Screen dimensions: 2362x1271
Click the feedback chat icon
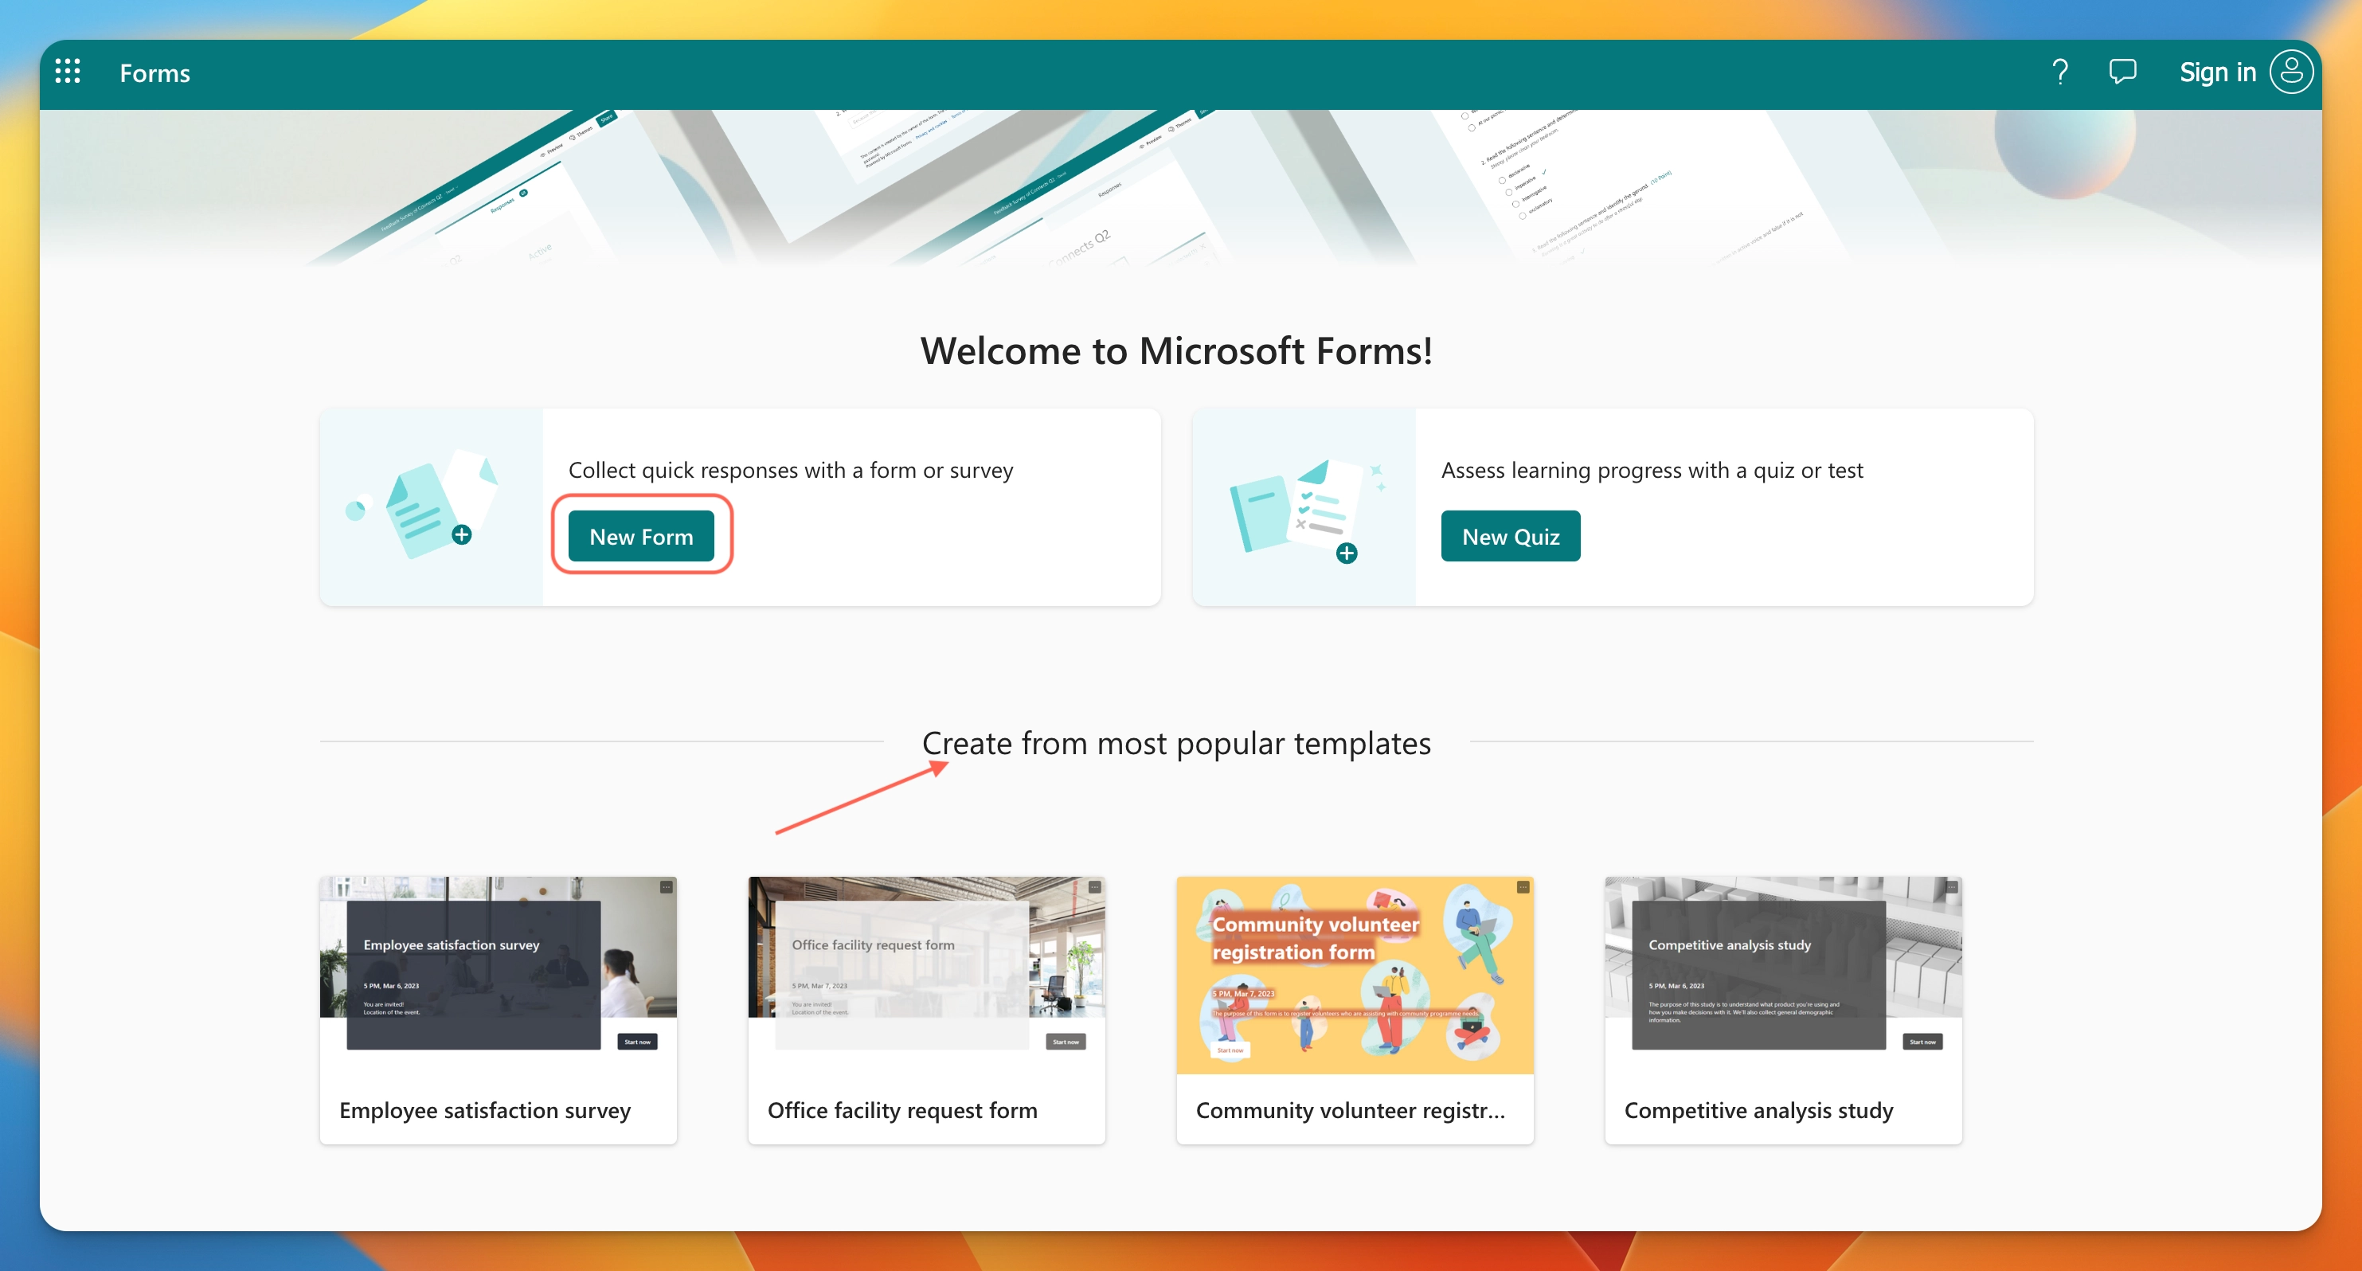tap(2124, 72)
